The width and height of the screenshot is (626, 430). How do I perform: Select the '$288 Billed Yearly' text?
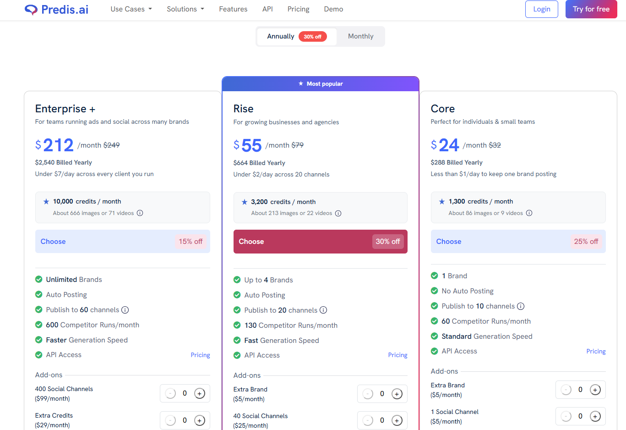pyautogui.click(x=457, y=163)
